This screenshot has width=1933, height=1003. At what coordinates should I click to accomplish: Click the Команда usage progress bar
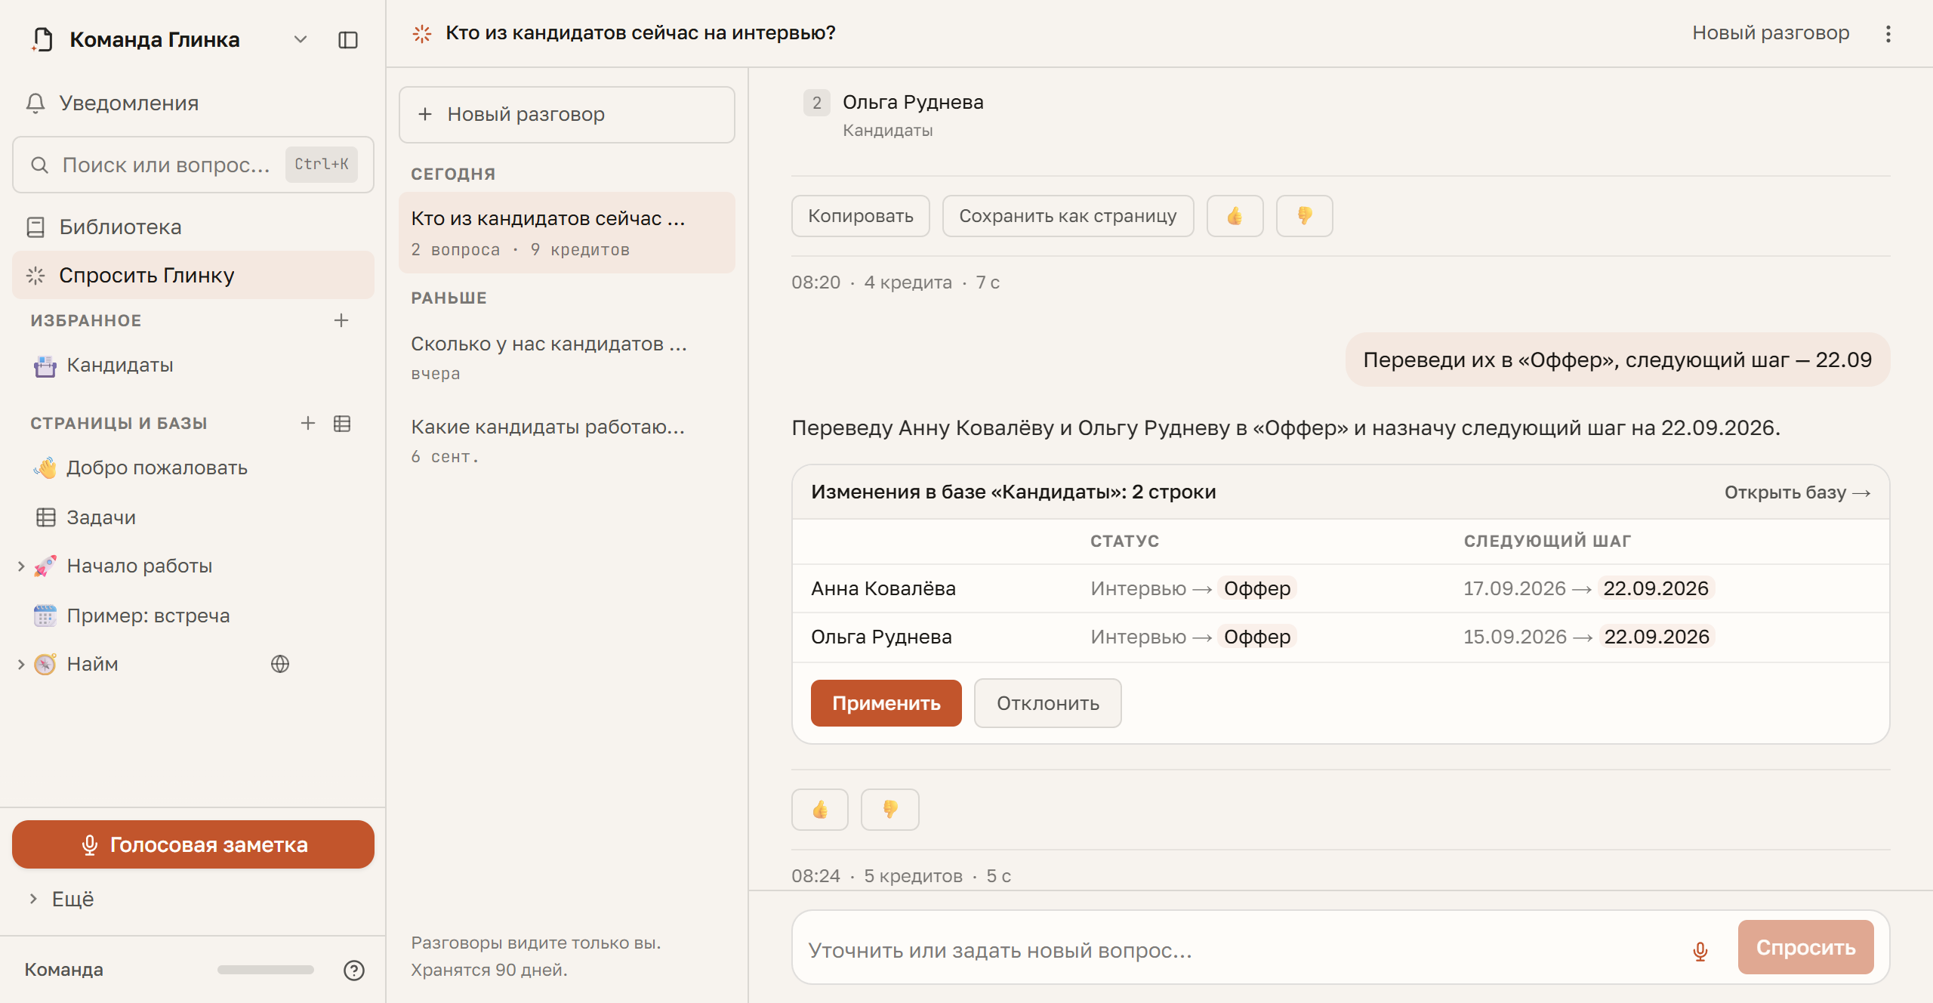coord(265,970)
